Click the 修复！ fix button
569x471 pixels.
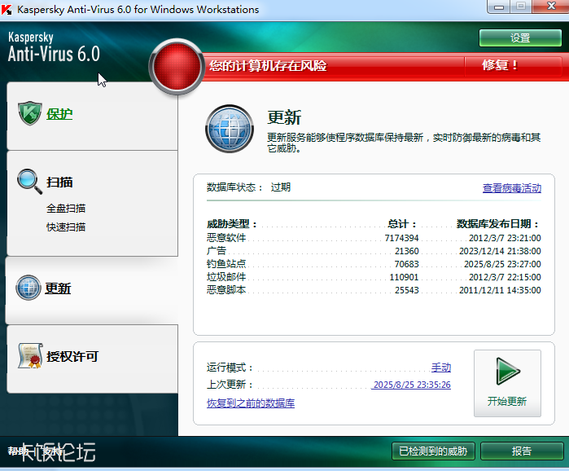[500, 66]
